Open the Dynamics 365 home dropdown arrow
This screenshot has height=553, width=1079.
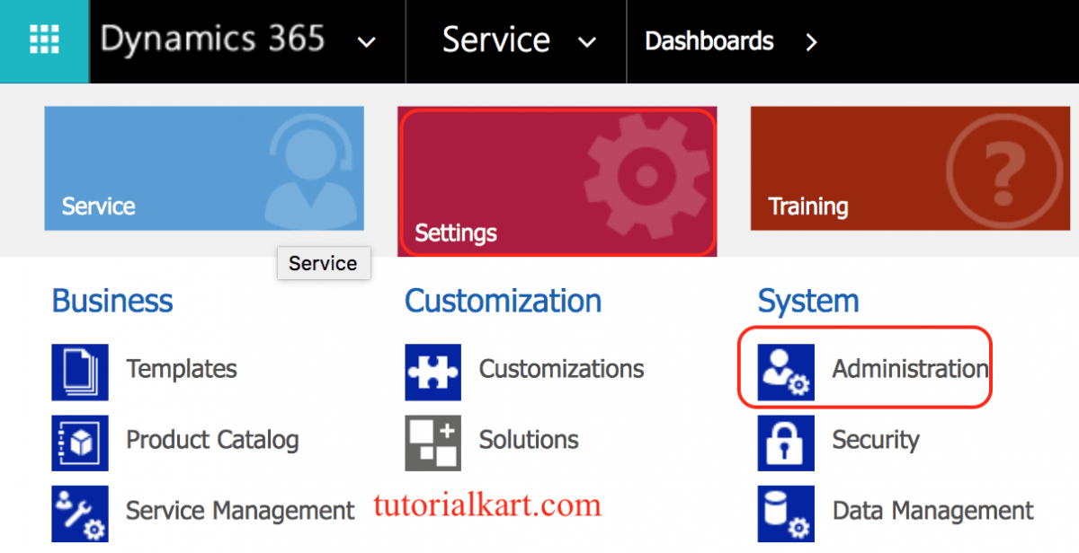(366, 41)
